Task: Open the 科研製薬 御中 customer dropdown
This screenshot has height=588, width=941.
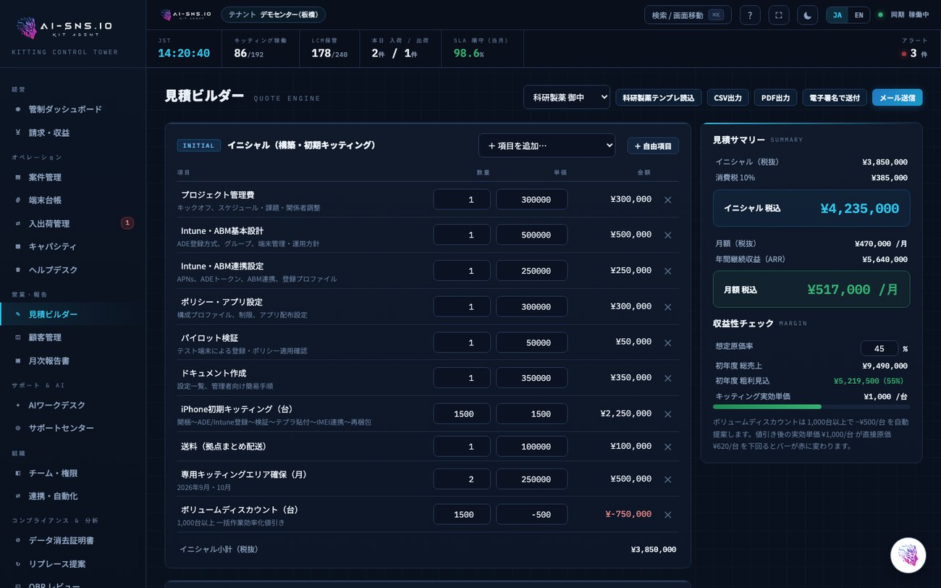Action: click(x=567, y=97)
